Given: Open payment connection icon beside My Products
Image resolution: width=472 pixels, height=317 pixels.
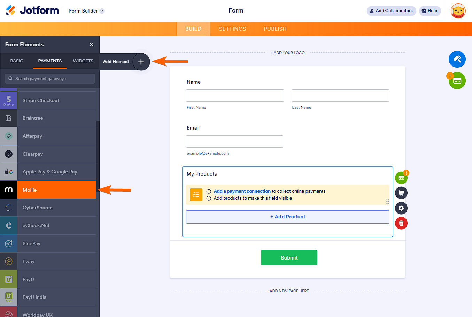Looking at the screenshot, I should click(x=401, y=178).
